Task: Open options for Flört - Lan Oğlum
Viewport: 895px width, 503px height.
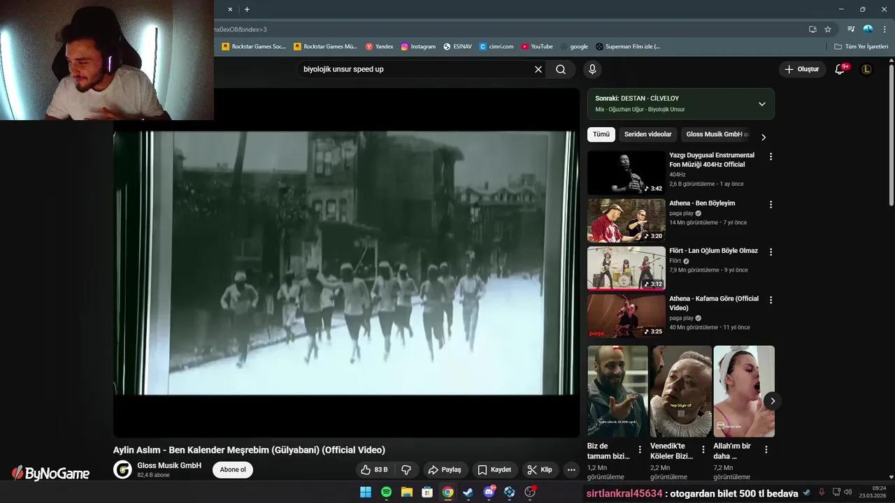Action: pos(771,252)
